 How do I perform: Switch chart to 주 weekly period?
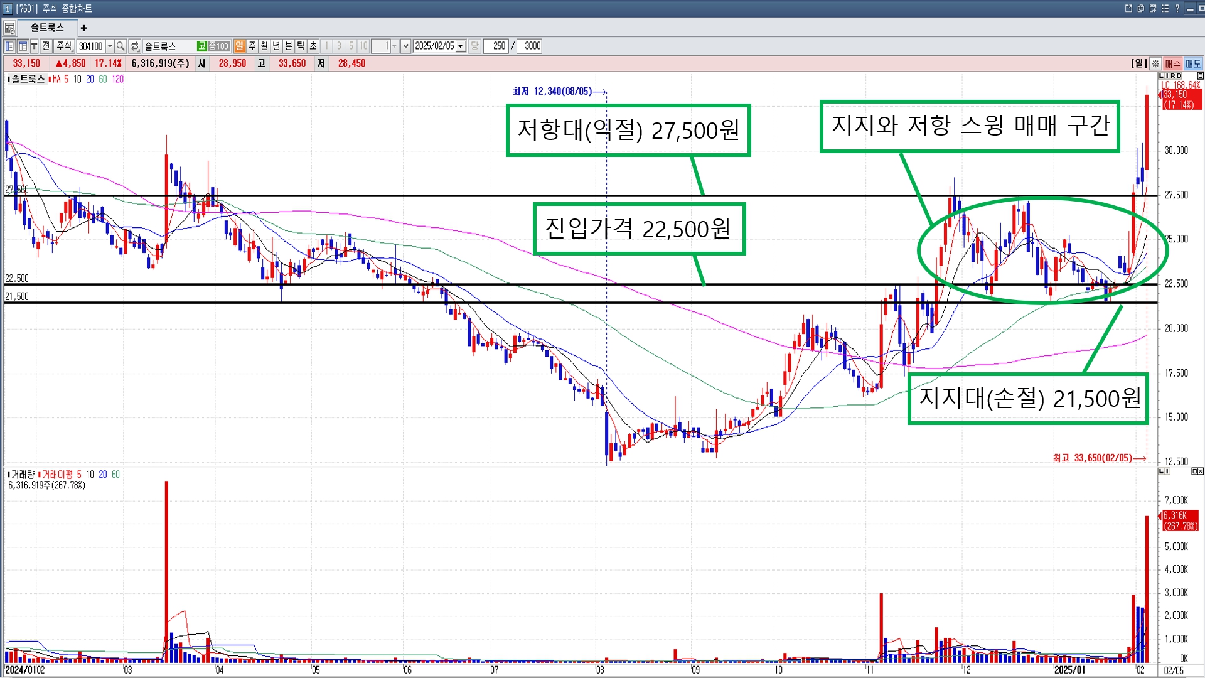(x=252, y=46)
